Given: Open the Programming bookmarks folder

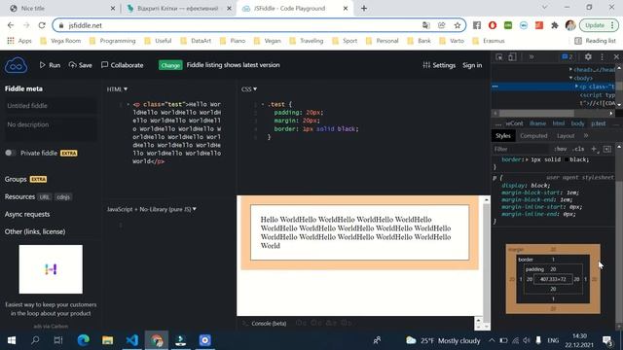Looking at the screenshot, I should tap(113, 41).
